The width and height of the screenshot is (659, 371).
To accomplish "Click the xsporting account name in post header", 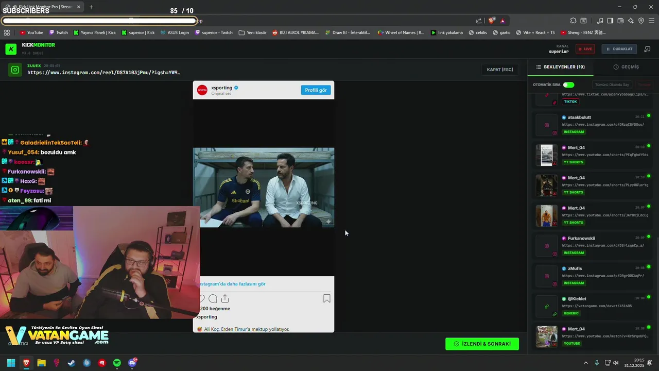I will pos(221,88).
